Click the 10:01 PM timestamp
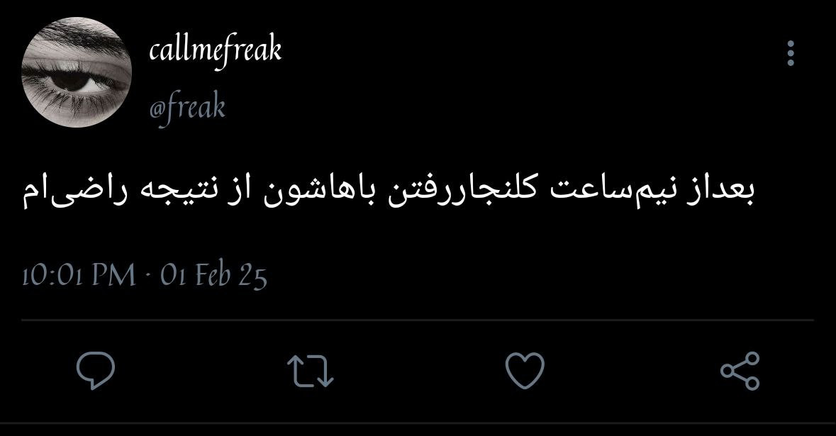The height and width of the screenshot is (436, 836). click(x=79, y=276)
